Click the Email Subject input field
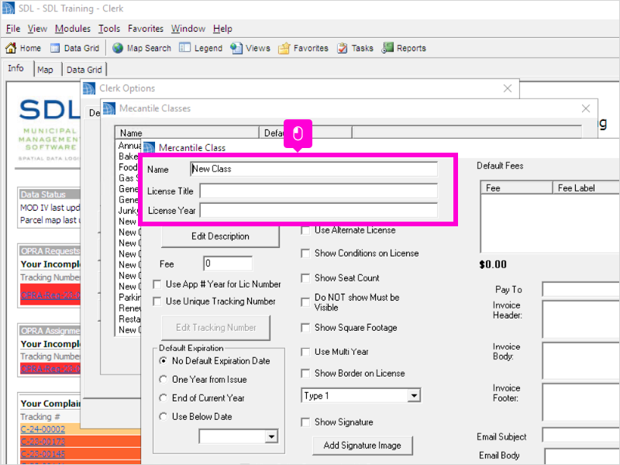 (x=580, y=436)
